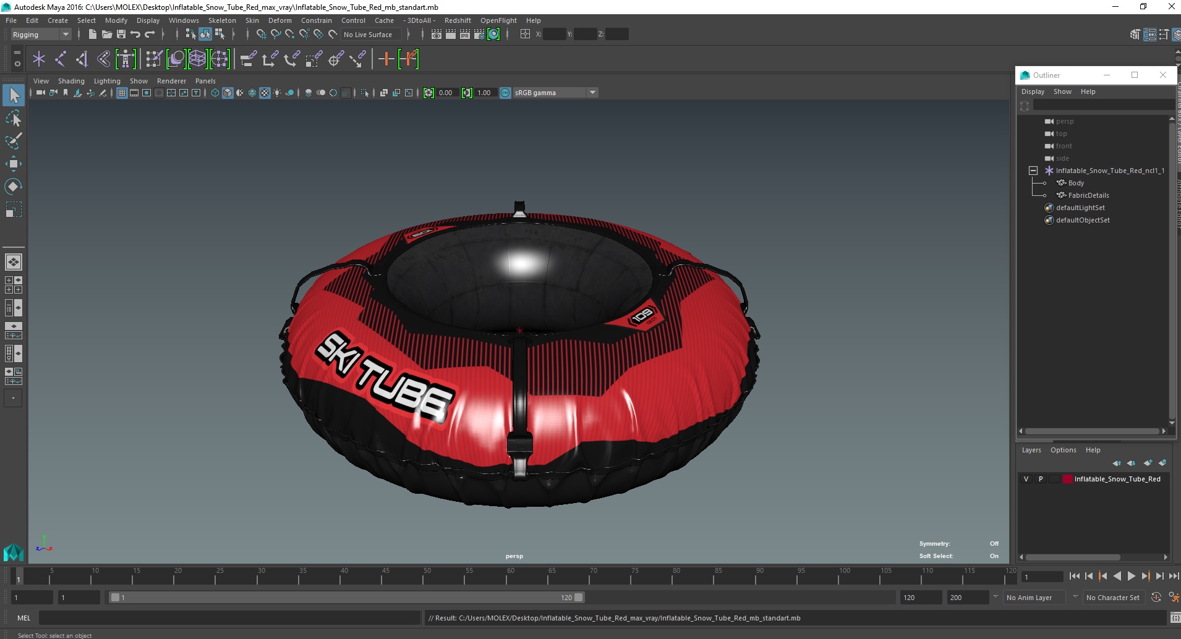Open the viewport Renderer menu
Image resolution: width=1181 pixels, height=639 pixels.
171,81
